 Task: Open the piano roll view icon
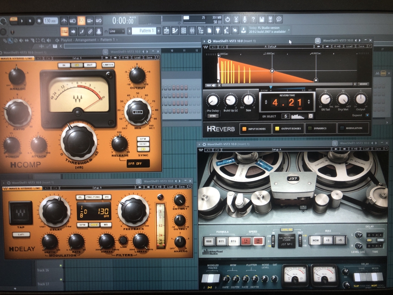pos(175,31)
